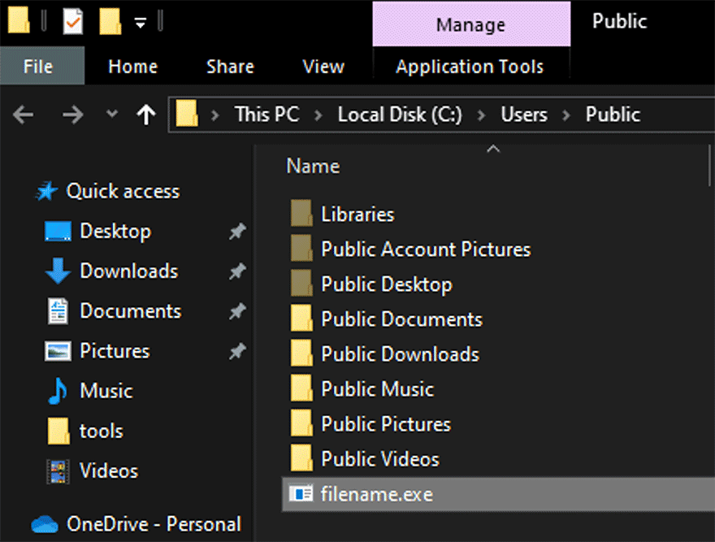Open the Customize Quick Access Toolbar dropdown
Viewport: 715px width, 542px height.
click(141, 22)
